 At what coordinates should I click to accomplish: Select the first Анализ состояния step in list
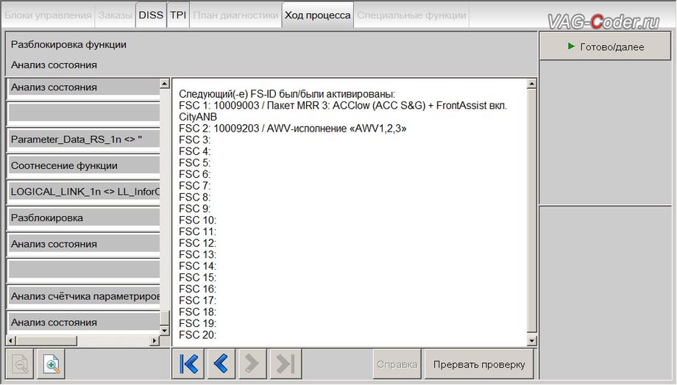pos(84,87)
